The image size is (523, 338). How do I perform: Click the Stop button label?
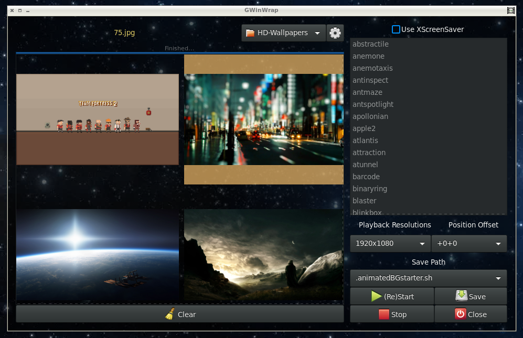(x=399, y=314)
